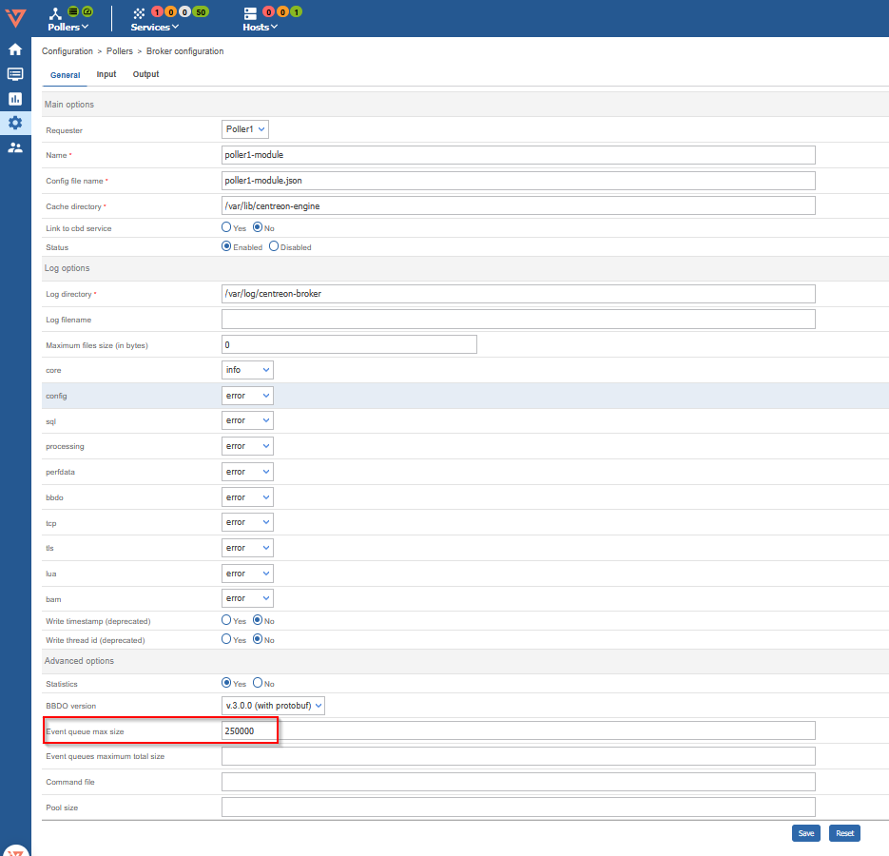This screenshot has width=889, height=856.
Task: Open the BBDO version dropdown
Action: point(273,706)
